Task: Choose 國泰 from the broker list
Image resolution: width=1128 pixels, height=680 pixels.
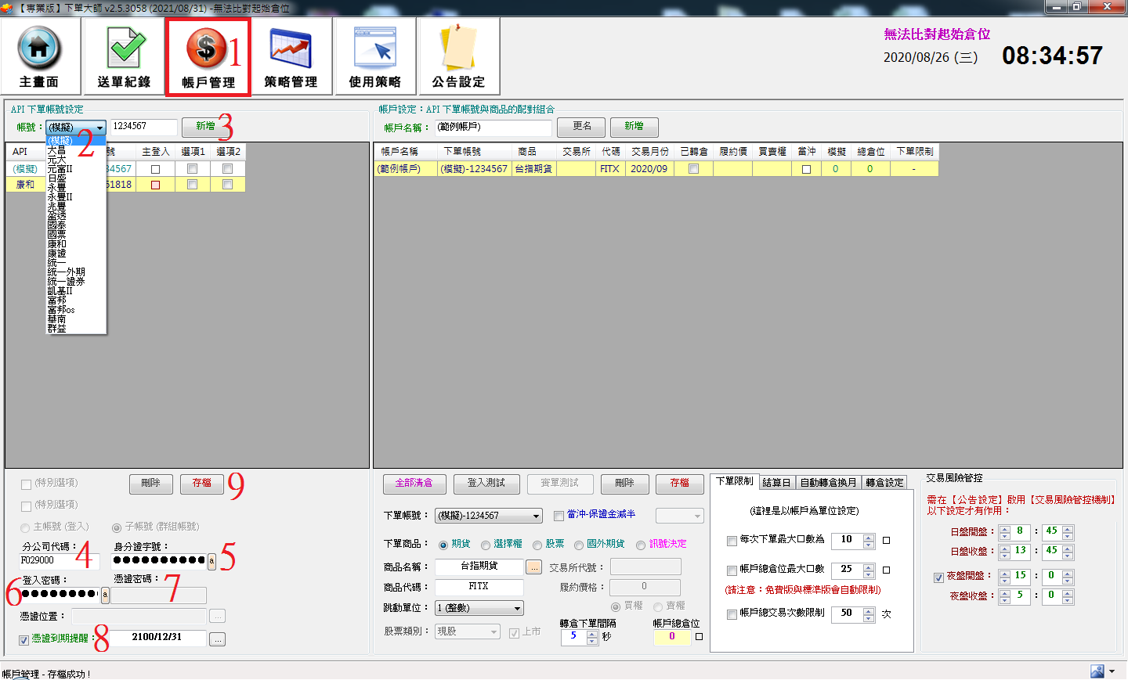Action: [56, 225]
